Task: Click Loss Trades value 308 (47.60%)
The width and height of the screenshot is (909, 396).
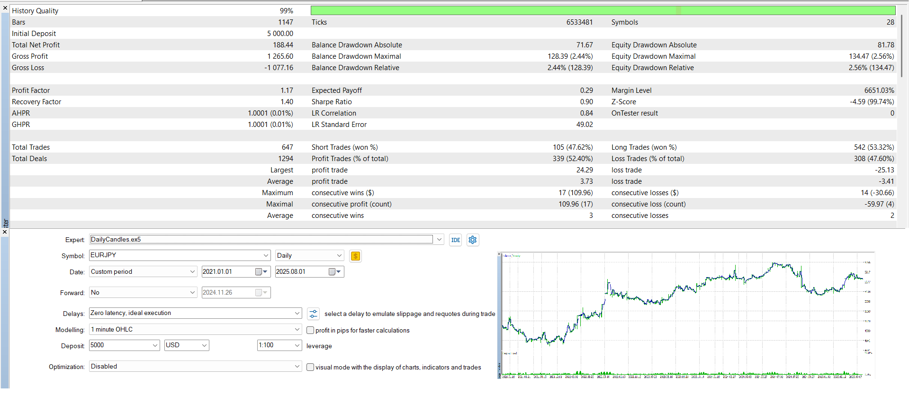Action: 874,159
